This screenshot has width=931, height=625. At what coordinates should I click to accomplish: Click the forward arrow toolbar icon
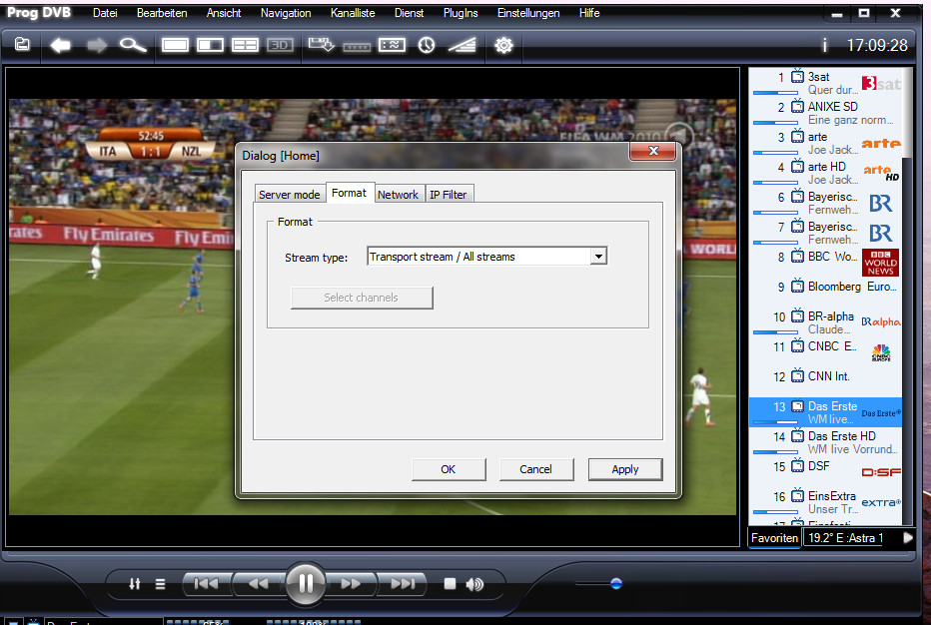pos(96,45)
